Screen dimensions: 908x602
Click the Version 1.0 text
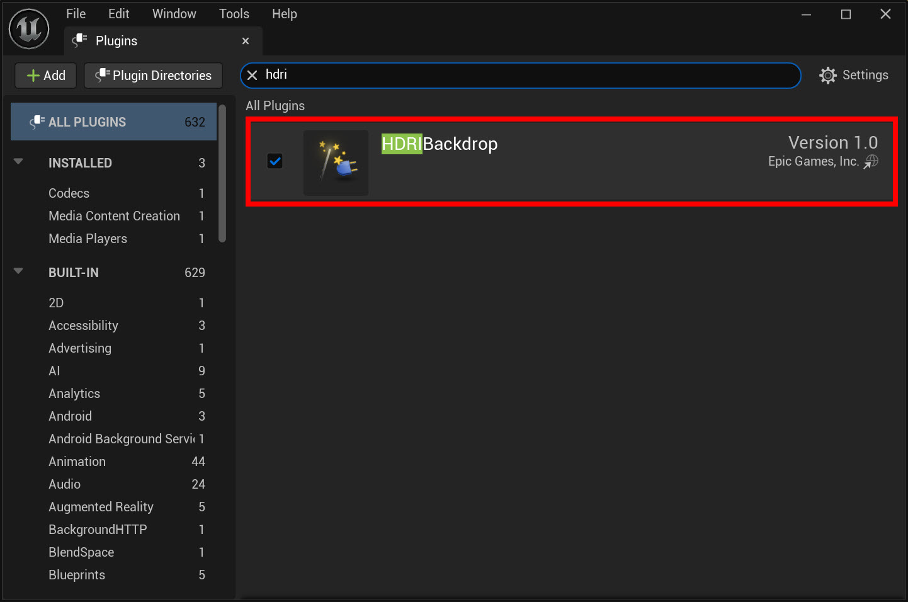click(x=833, y=142)
